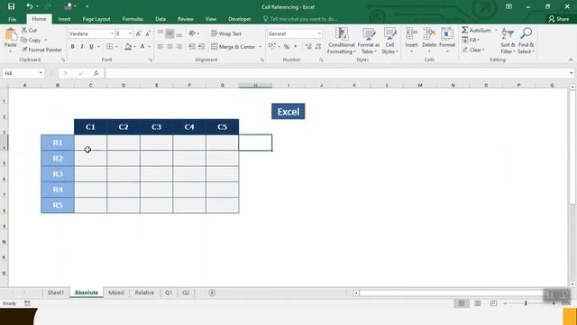Screen dimensions: 577x325
Task: Switch to the Formulas tab
Action: 133,19
